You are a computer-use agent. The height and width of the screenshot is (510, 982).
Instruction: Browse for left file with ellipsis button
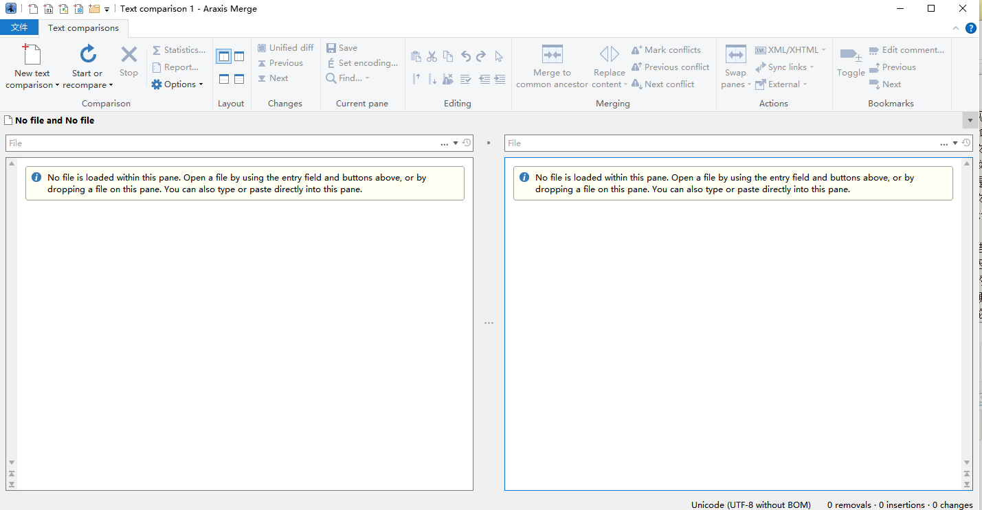[445, 143]
